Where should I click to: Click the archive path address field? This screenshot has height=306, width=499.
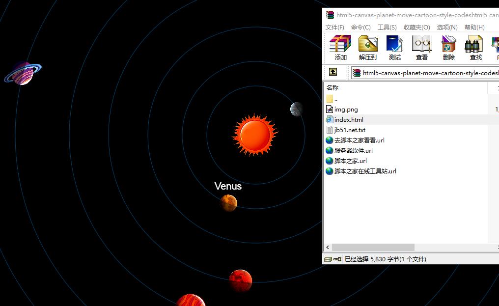coord(425,73)
